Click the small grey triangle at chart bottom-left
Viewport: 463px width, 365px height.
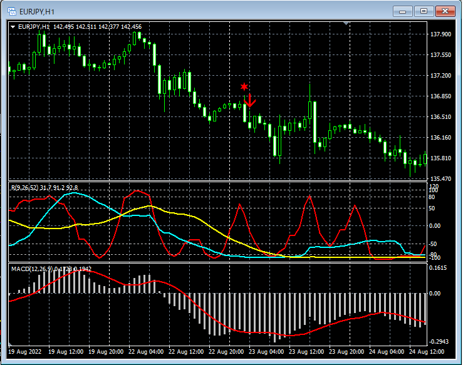tap(10, 344)
